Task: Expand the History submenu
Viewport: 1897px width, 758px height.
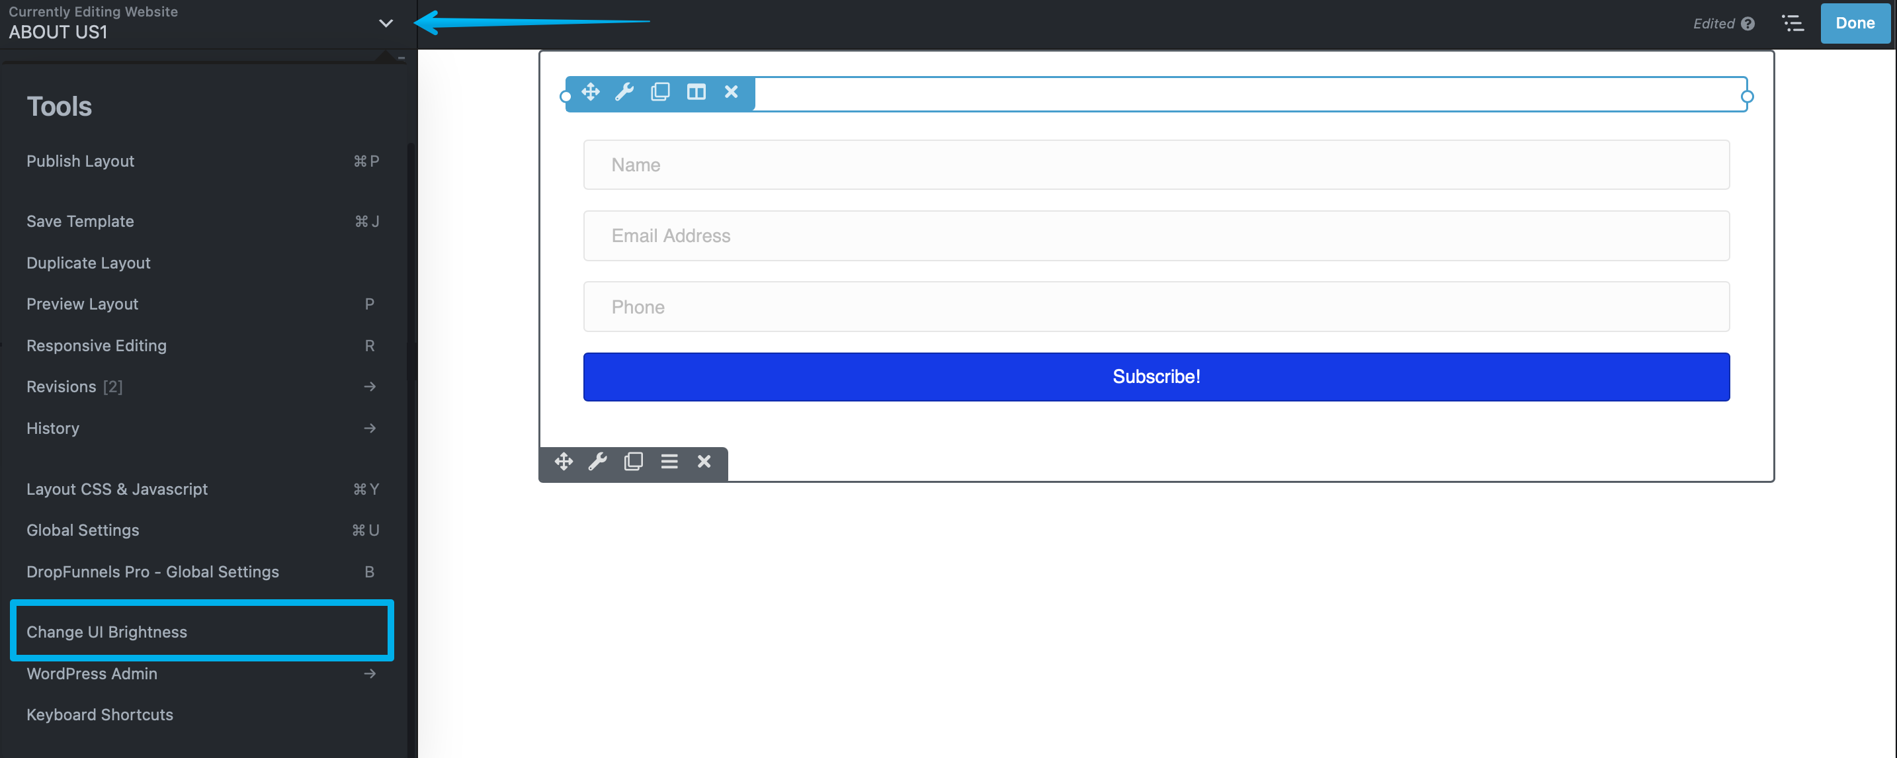Action: (202, 429)
